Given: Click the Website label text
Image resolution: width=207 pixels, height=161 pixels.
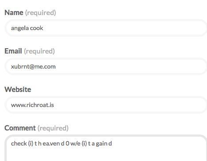Looking at the screenshot, I should coord(18,89).
